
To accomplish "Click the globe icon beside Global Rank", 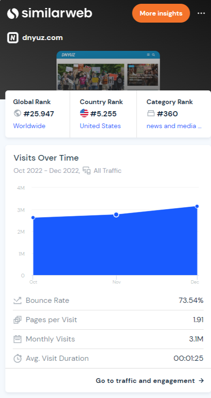I will pyautogui.click(x=17, y=113).
